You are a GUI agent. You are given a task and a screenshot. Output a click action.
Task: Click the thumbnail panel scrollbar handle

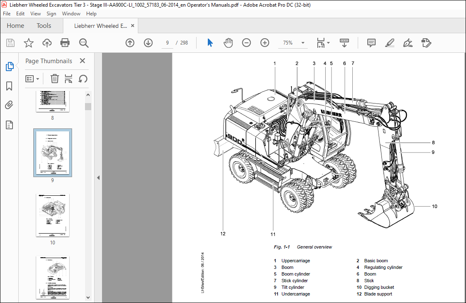88,106
